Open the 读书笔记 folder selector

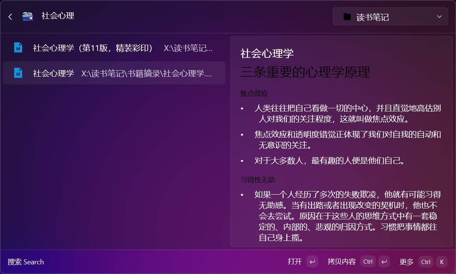click(390, 17)
